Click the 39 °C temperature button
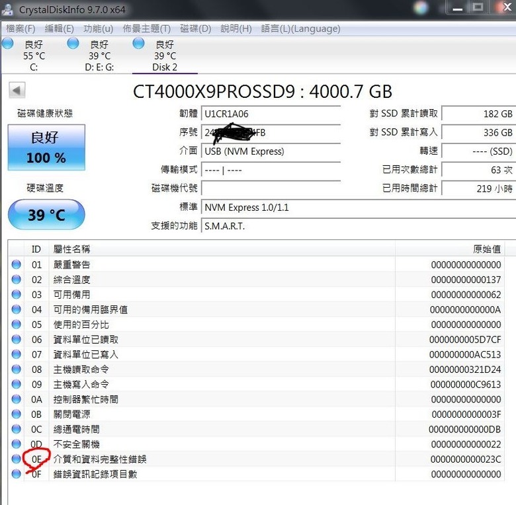 [46, 214]
